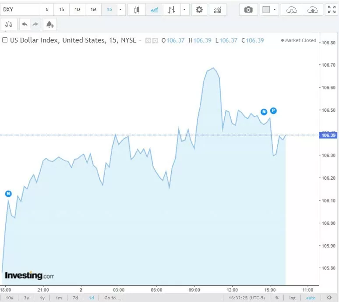The height and width of the screenshot is (302, 339).
Task: Enter fullscreen chart mode
Action: click(x=332, y=9)
